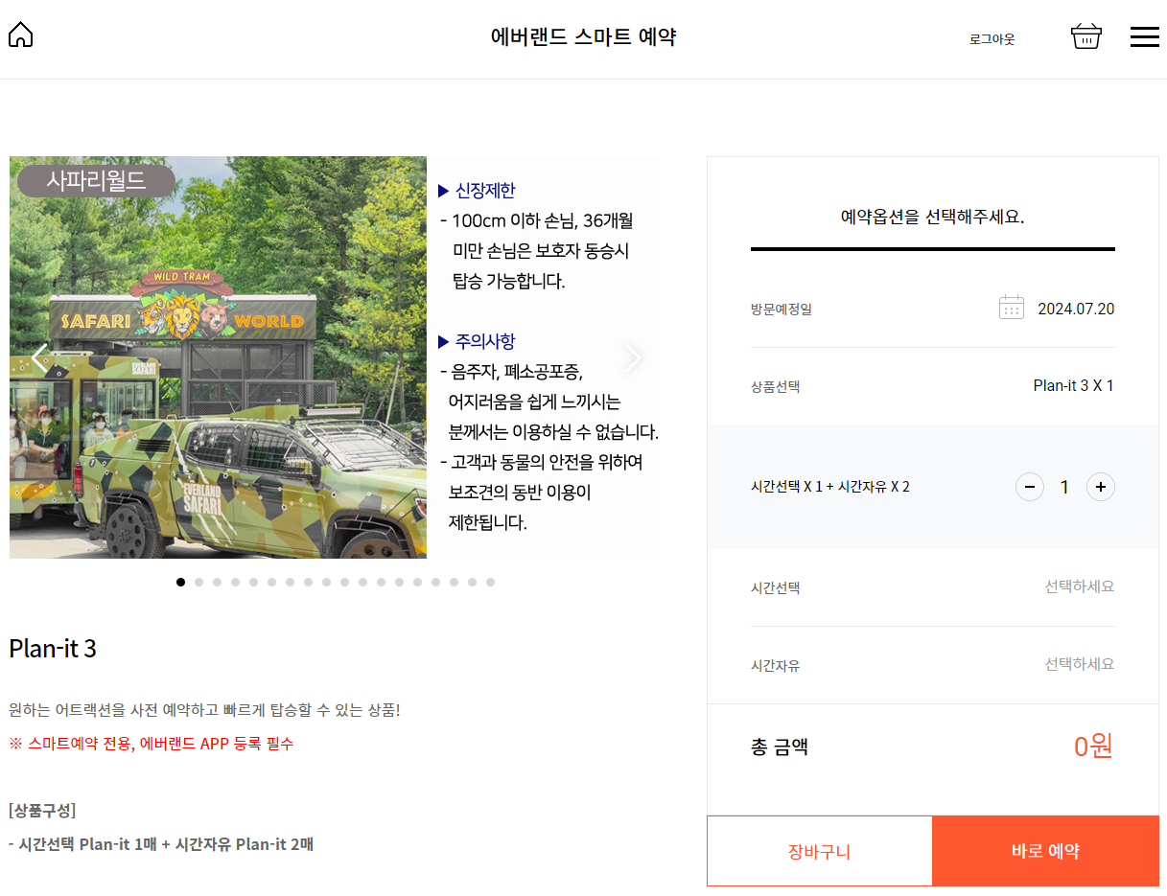Viewport: 1167px width, 896px height.
Task: Decrease quantity with minus button
Action: pyautogui.click(x=1030, y=487)
